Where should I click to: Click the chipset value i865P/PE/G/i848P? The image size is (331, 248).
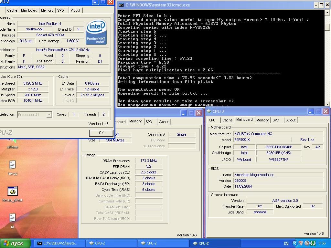(279, 147)
